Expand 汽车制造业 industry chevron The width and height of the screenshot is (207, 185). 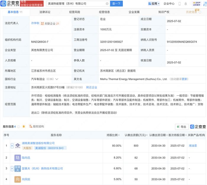tap(57, 79)
